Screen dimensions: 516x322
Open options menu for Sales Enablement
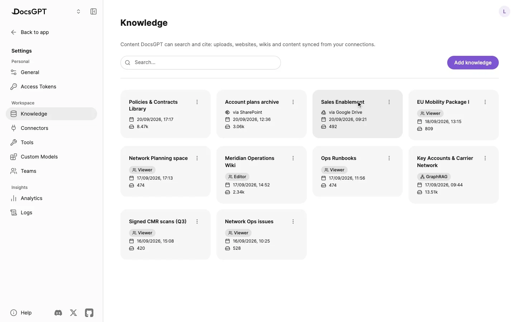click(x=389, y=102)
